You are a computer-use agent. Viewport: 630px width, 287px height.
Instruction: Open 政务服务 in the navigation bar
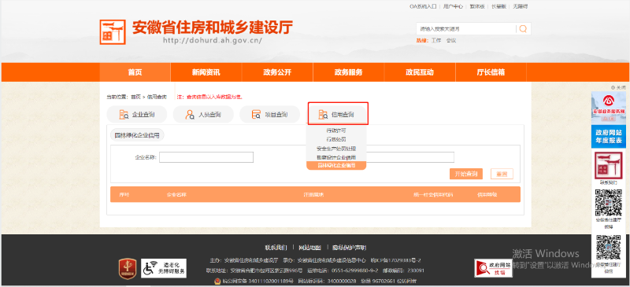(x=348, y=72)
